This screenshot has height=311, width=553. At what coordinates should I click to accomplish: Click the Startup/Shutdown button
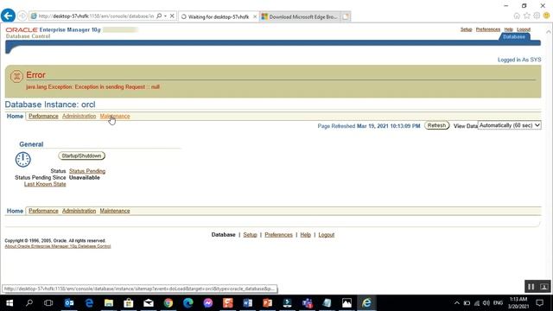click(81, 155)
